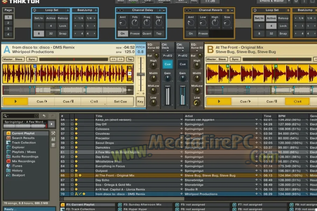Image resolution: width=317 pixels, height=211 pixels.
Task: Click the loop icon in Loop Set A header
Action: pos(35,10)
